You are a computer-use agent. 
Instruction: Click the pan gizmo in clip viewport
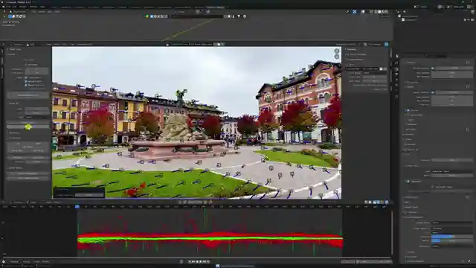click(337, 57)
